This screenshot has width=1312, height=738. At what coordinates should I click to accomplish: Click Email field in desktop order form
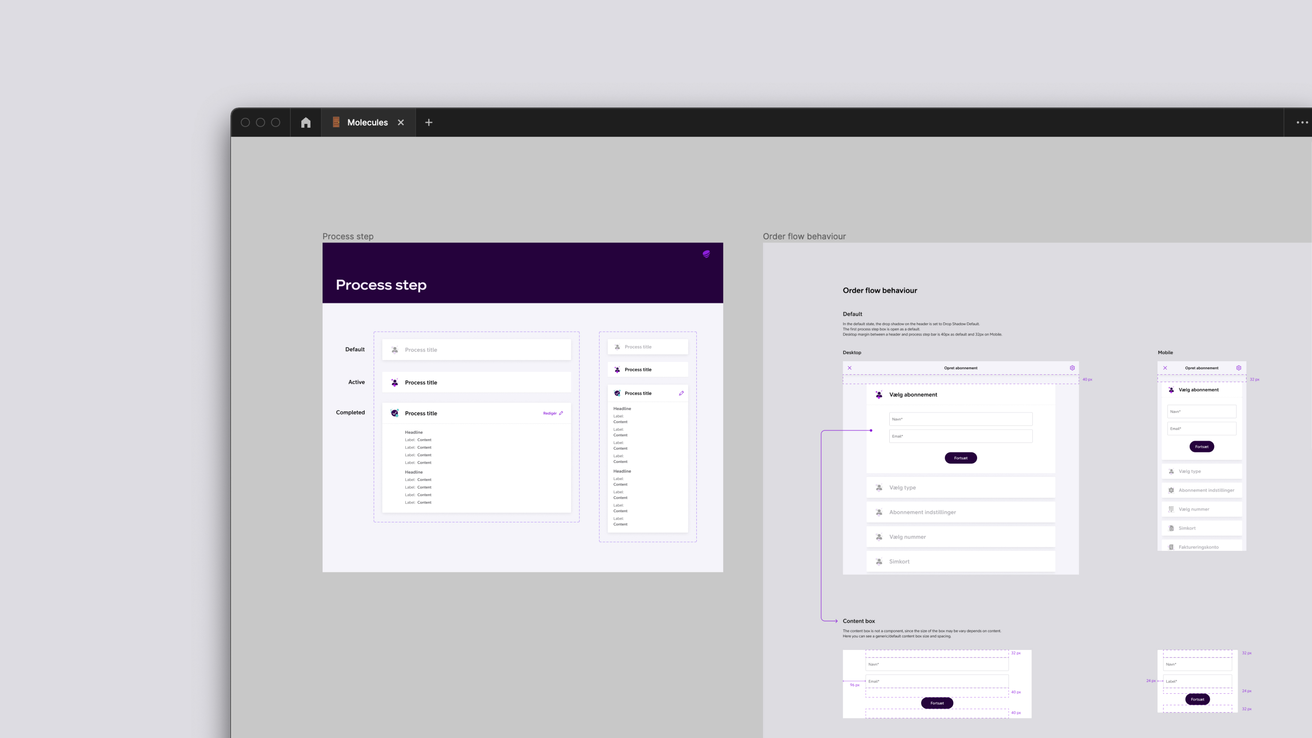960,436
